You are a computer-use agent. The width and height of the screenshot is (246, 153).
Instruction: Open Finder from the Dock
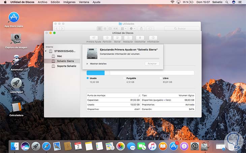[14, 146]
